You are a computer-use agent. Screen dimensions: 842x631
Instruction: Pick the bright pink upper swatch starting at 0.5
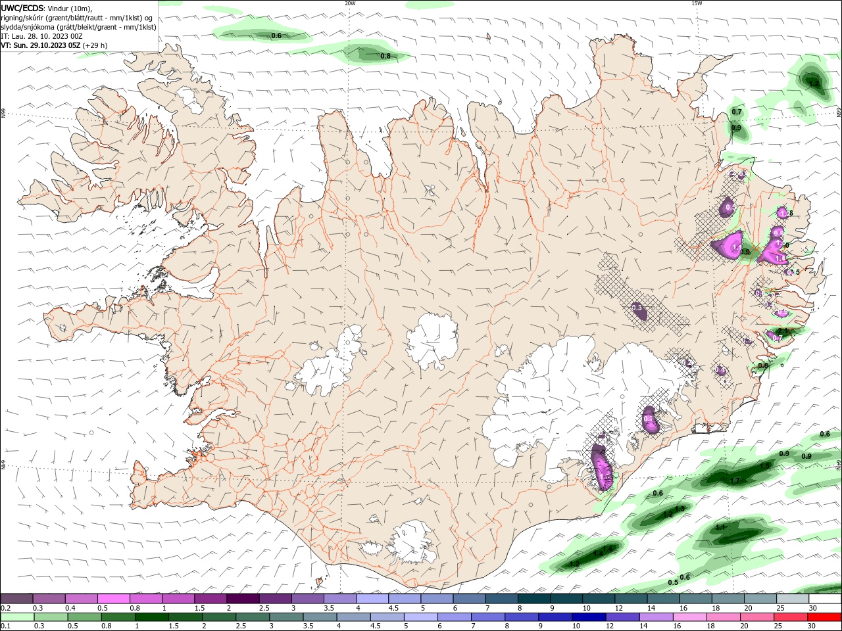[x=113, y=599]
